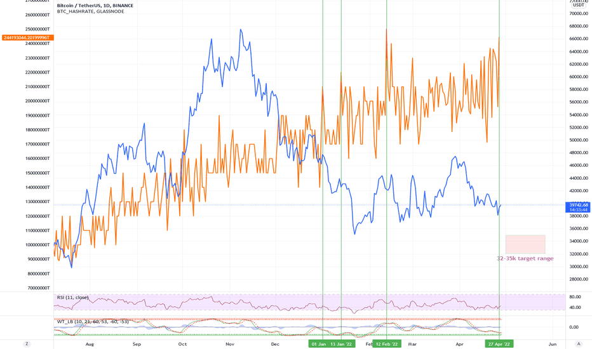Viewport: 592px width, 349px height.
Task: Click the Z timezone icon at chart bottom
Action: 27,344
